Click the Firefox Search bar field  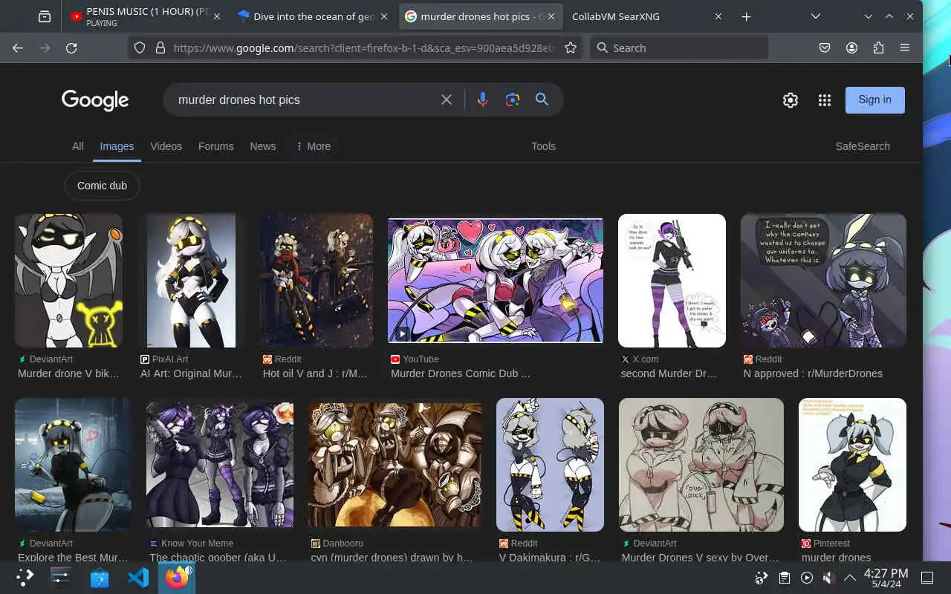679,48
